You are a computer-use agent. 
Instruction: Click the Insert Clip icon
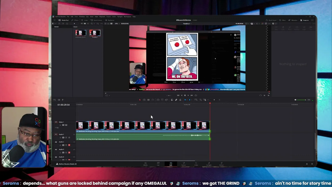158,100
